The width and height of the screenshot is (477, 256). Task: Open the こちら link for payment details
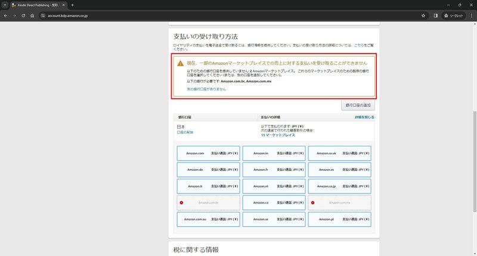pyautogui.click(x=359, y=45)
